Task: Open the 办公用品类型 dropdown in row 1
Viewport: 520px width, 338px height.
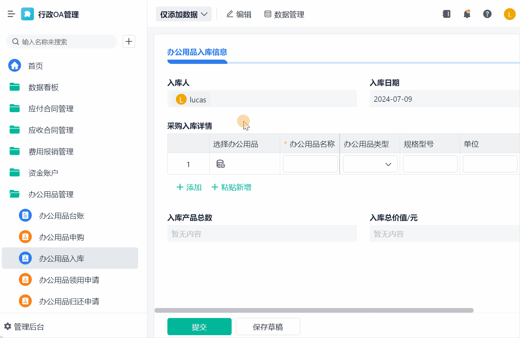Action: coord(370,164)
